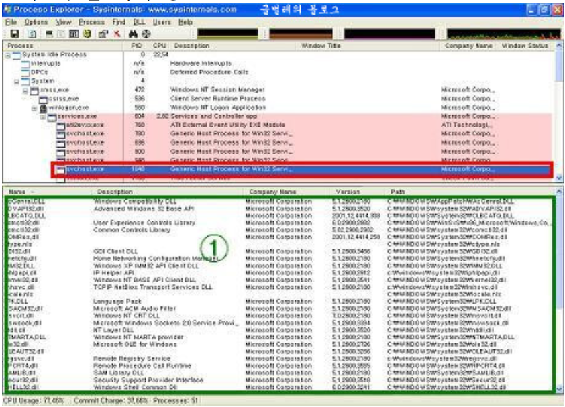Click the System Idle Process icon
Screen dimensions: 565x407
[x=17, y=55]
